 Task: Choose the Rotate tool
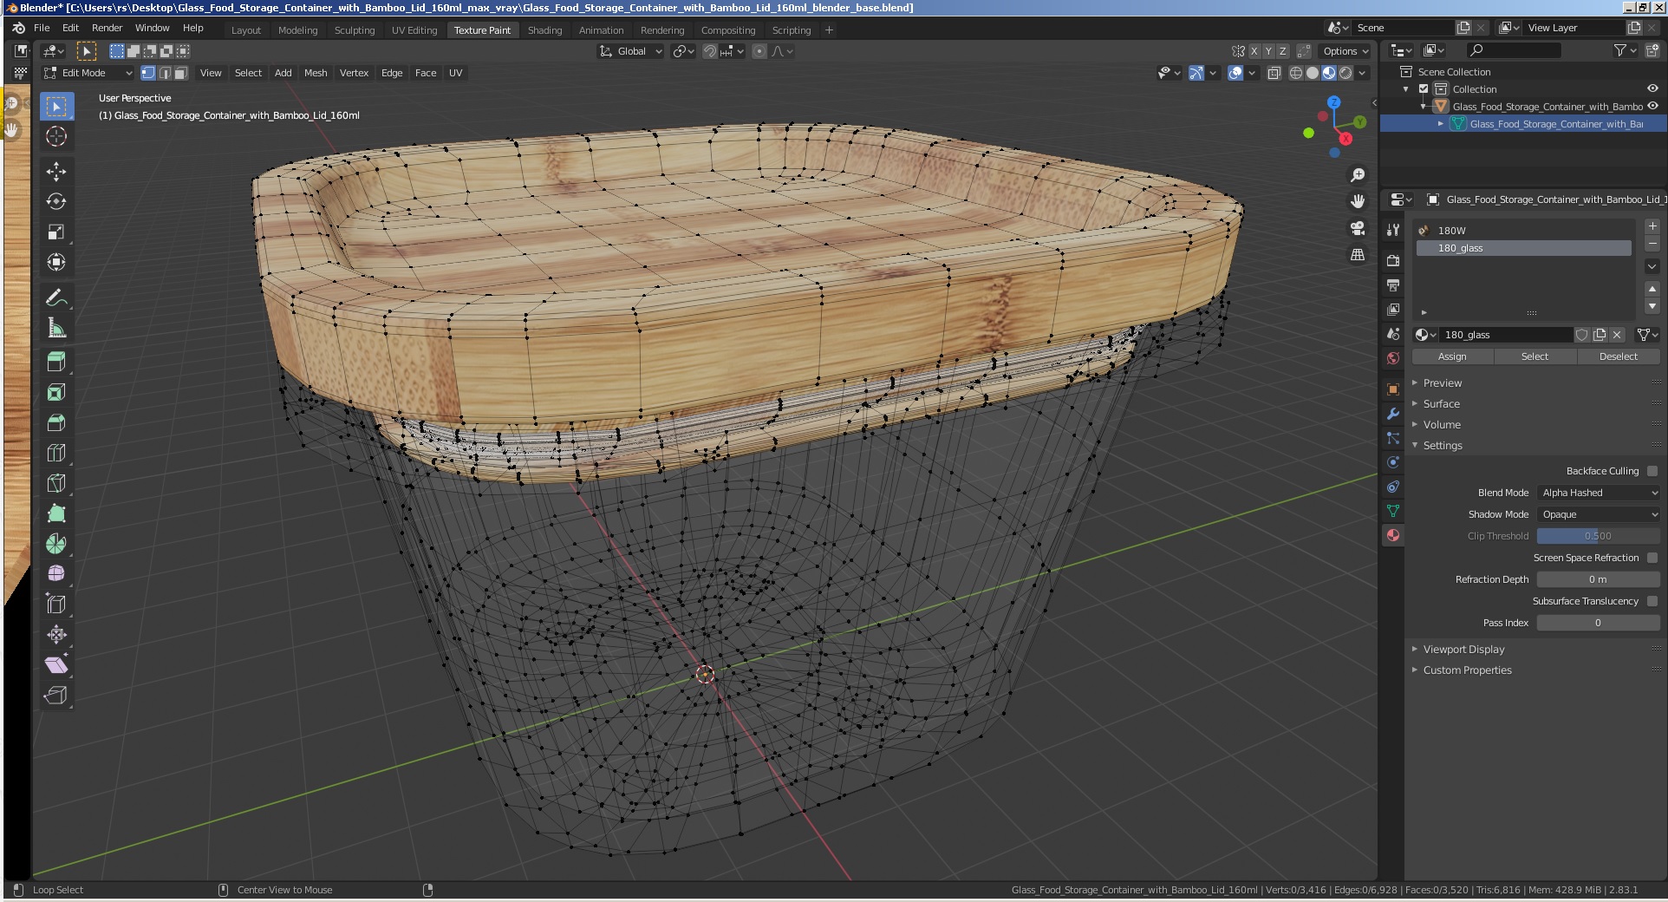(56, 201)
